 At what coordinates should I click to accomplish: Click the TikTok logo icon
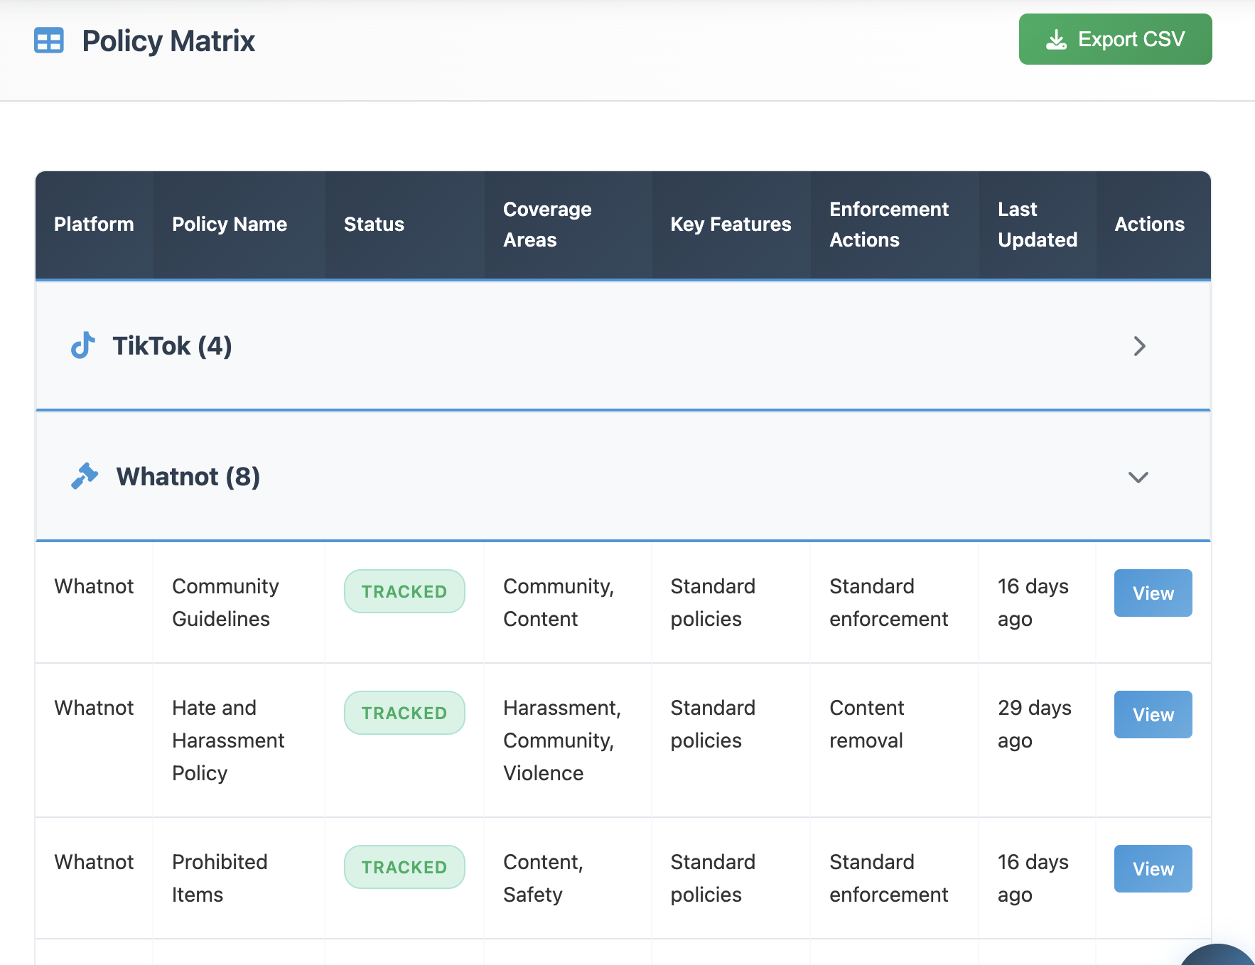82,345
